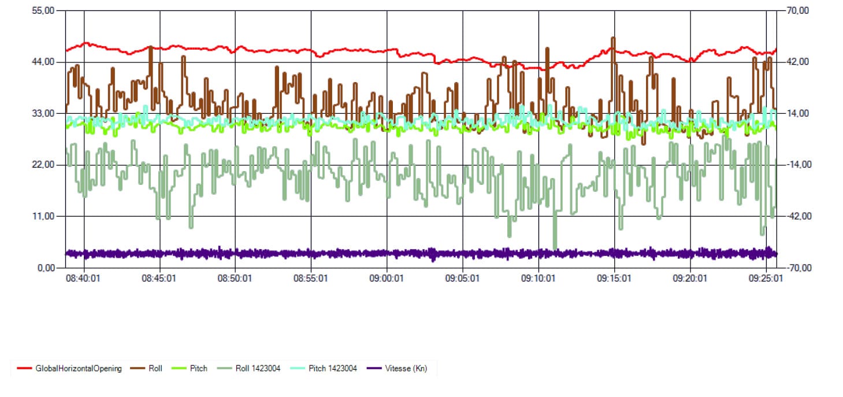Click the 70,00 right axis value
Image resolution: width=843 pixels, height=397 pixels.
tap(793, 10)
